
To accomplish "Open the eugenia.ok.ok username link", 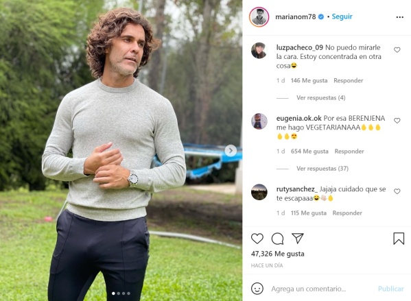I will point(298,118).
